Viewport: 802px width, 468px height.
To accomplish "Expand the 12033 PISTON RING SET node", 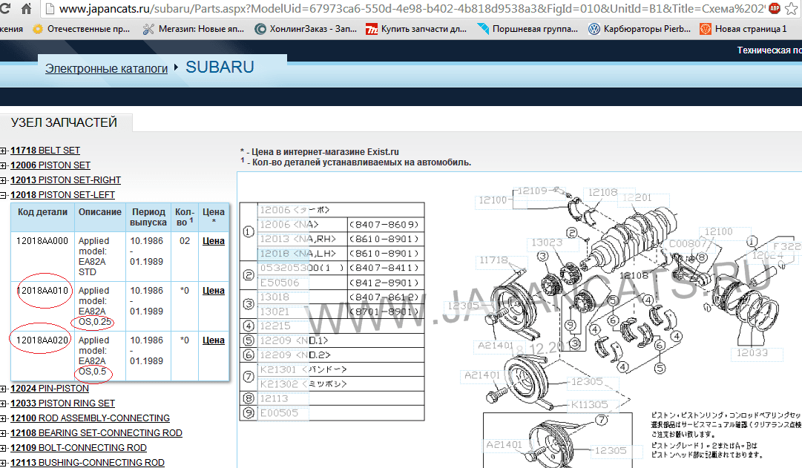I will point(3,404).
